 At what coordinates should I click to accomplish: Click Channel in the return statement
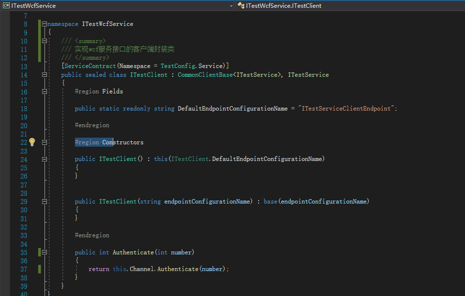coord(142,269)
